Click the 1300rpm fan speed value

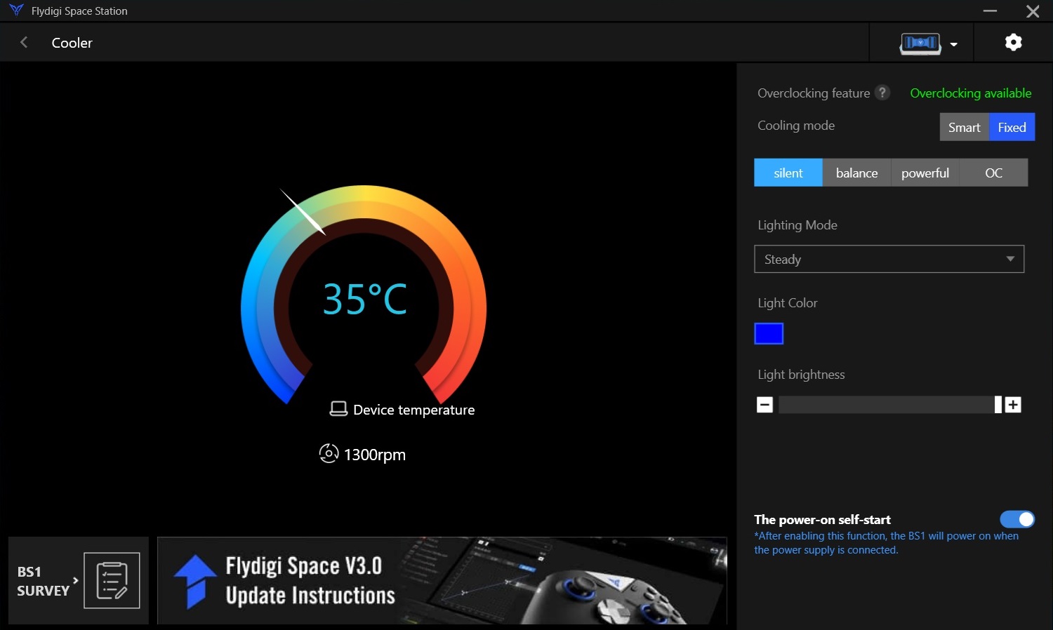pos(375,455)
